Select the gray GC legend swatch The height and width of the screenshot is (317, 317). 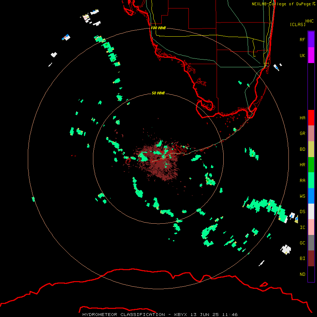(x=311, y=243)
